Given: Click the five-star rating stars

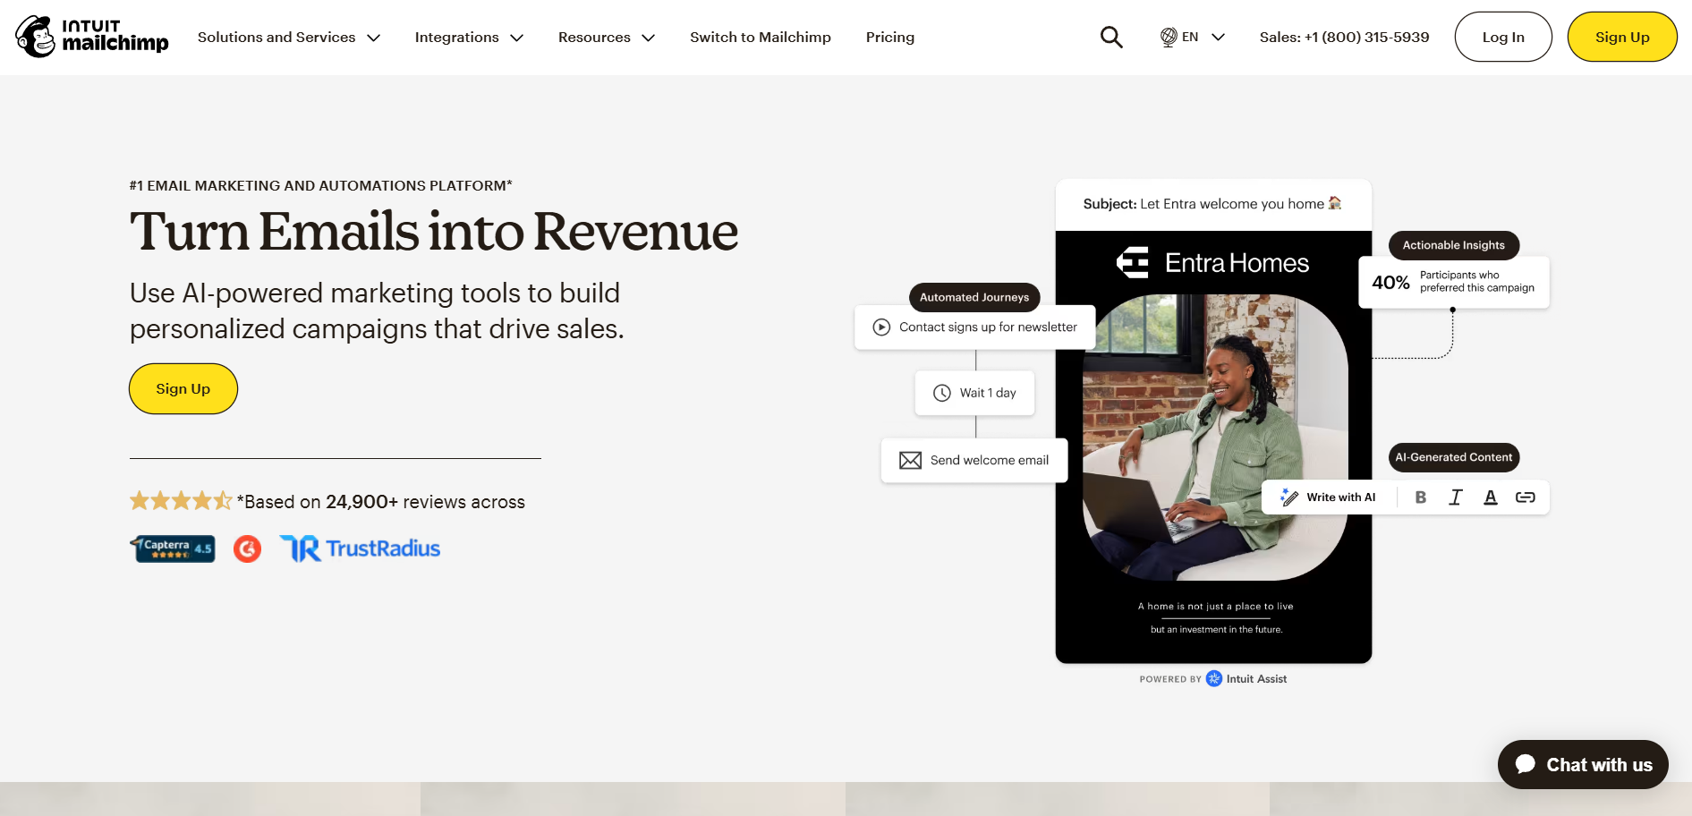Looking at the screenshot, I should click(181, 501).
